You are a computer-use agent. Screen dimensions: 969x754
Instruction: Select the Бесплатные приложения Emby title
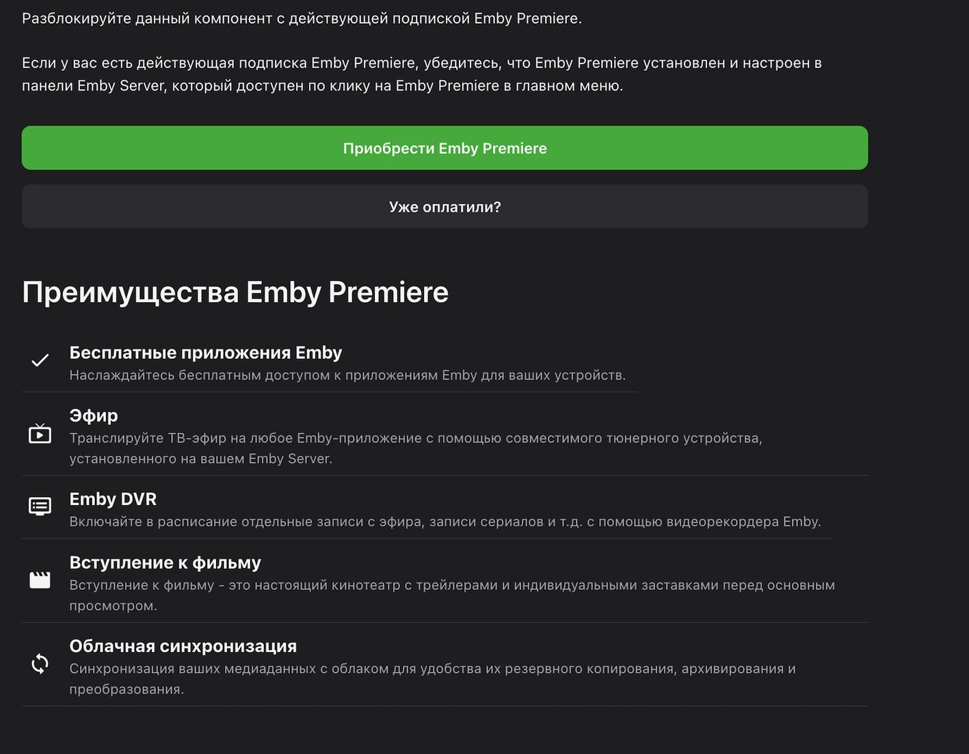coord(205,353)
